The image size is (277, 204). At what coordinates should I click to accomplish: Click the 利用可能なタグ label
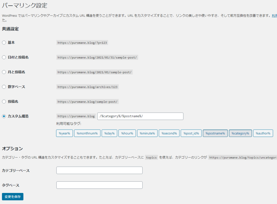(x=69, y=123)
